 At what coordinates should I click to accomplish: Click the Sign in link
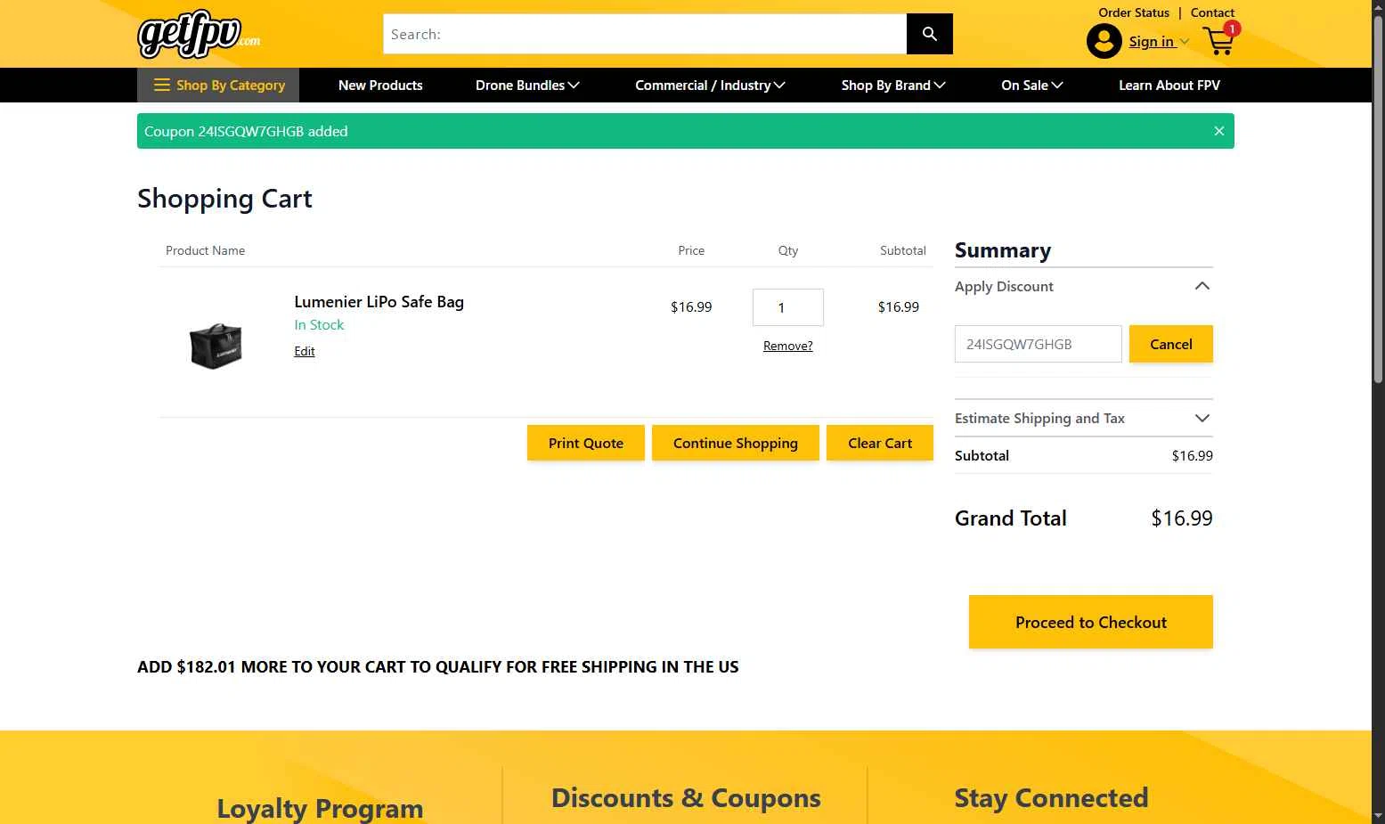(1151, 42)
